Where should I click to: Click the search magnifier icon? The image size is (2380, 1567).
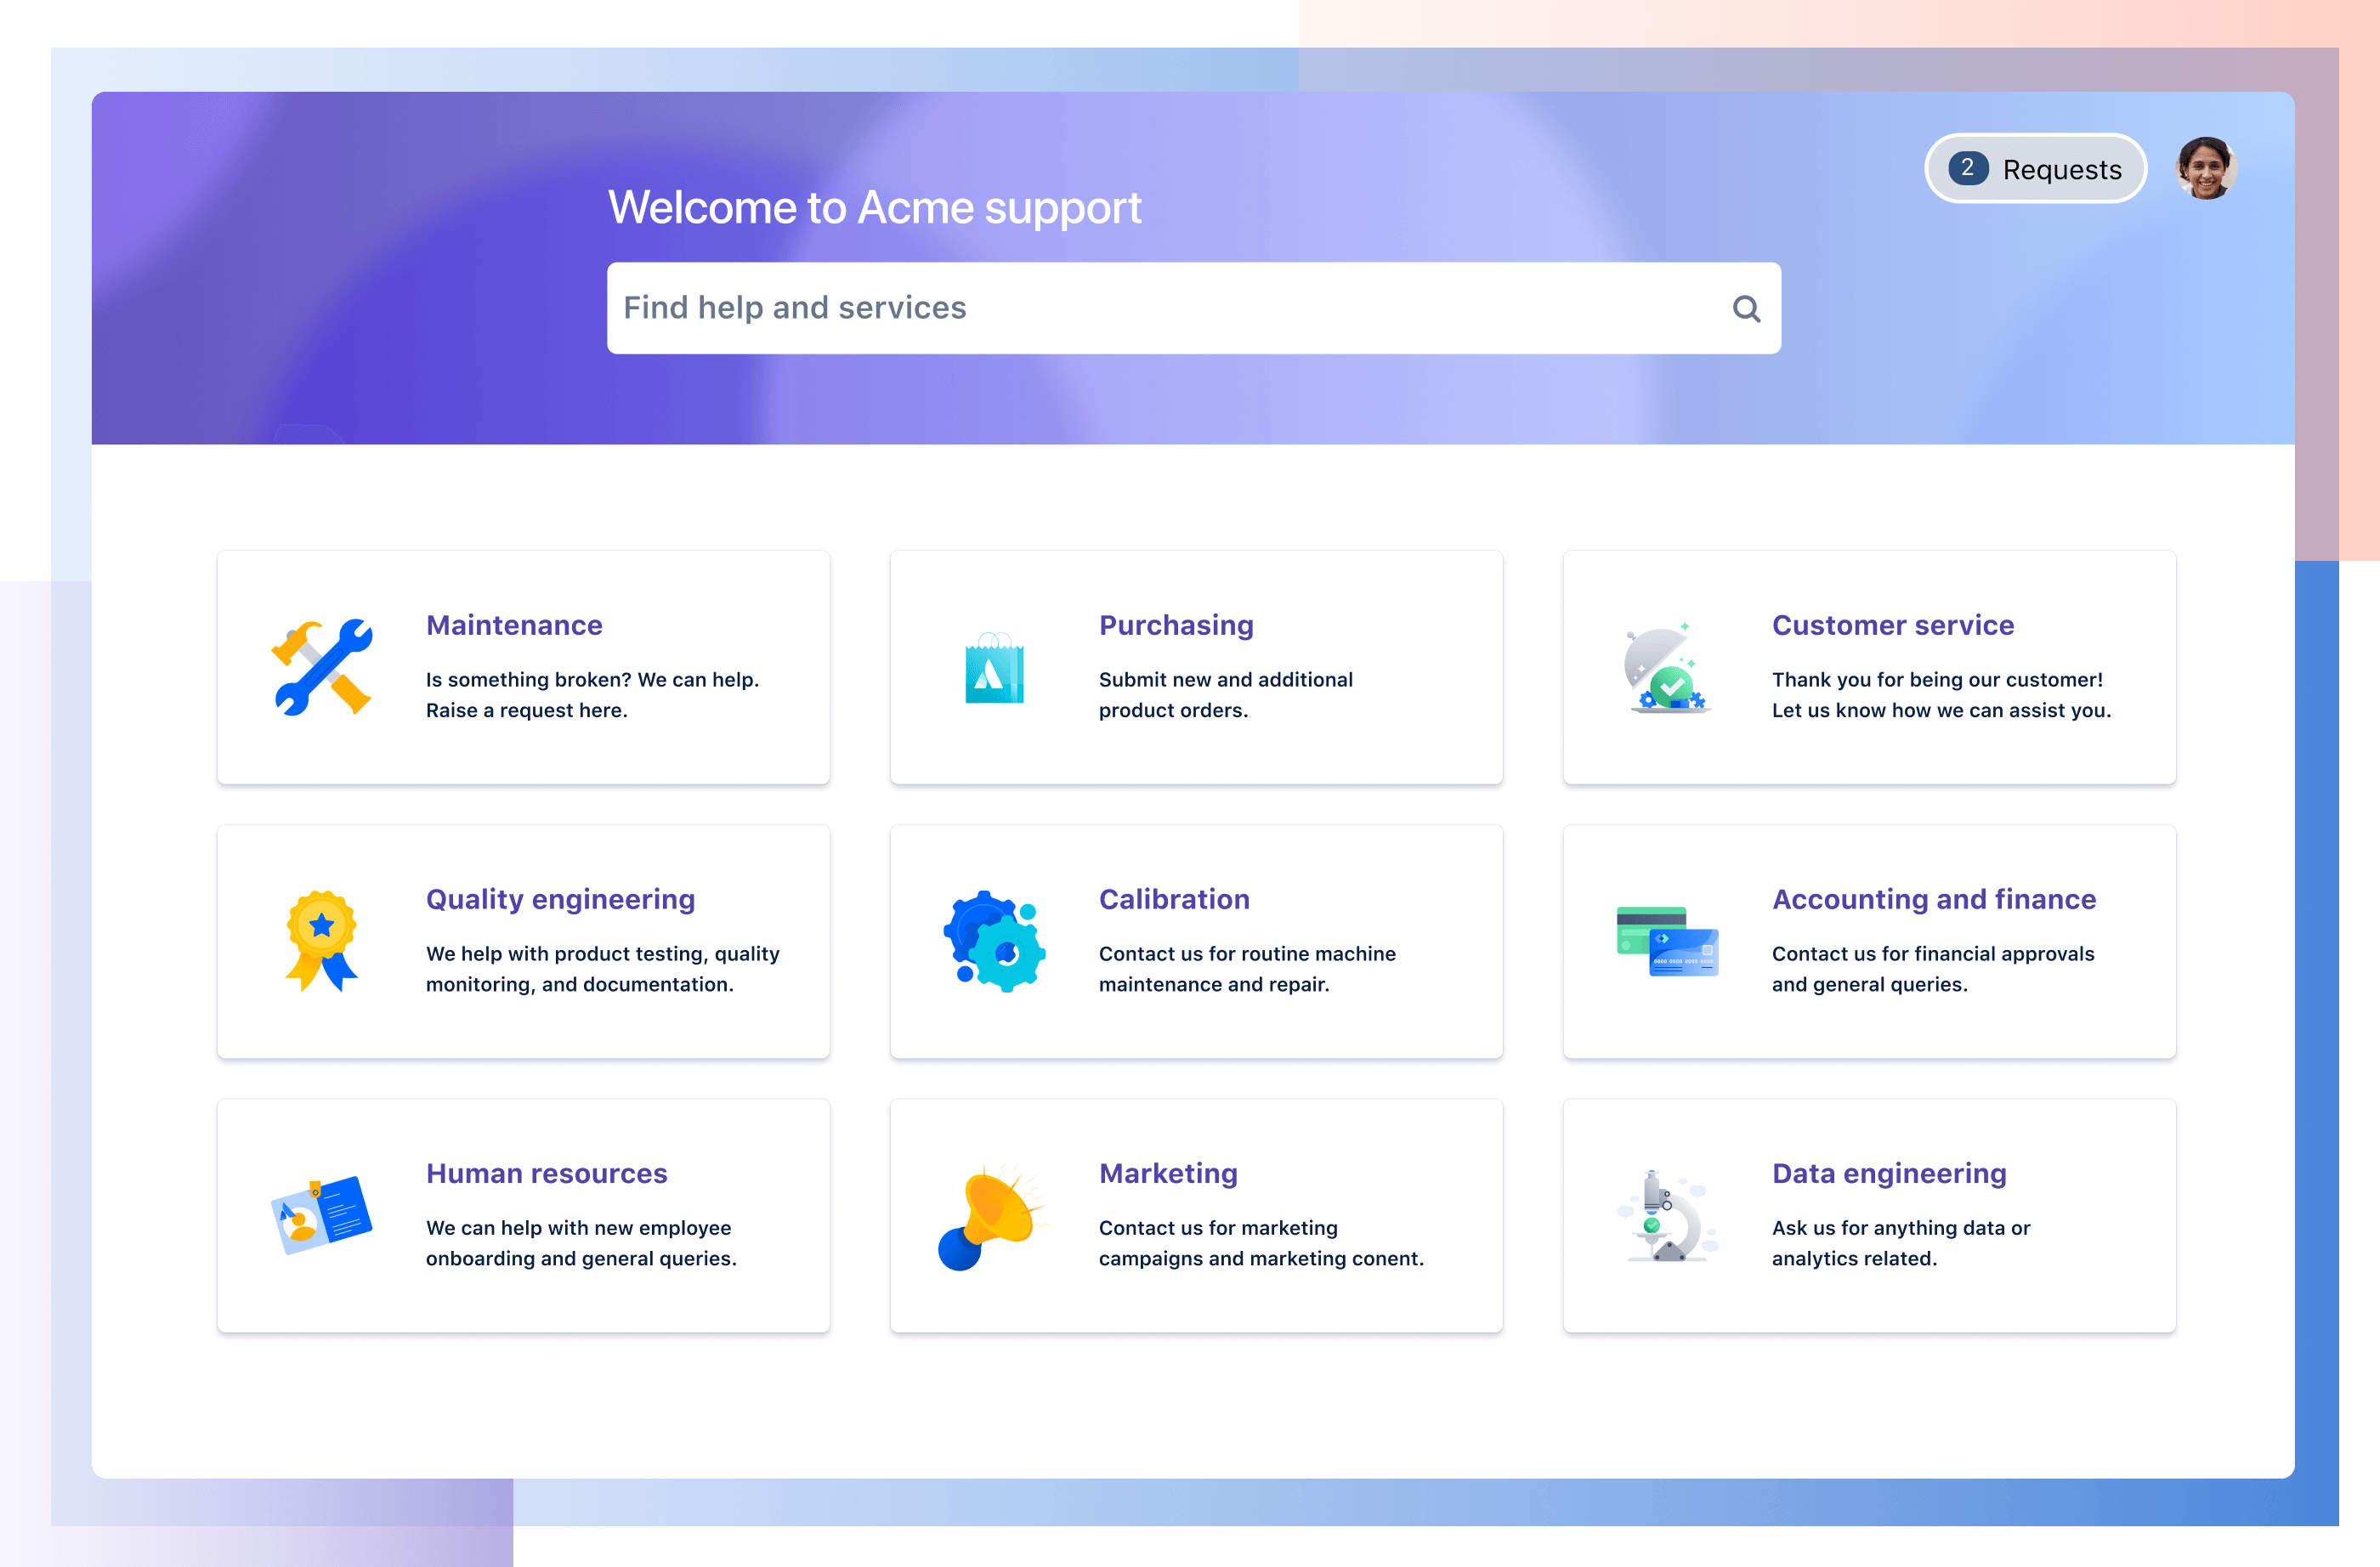point(1743,308)
